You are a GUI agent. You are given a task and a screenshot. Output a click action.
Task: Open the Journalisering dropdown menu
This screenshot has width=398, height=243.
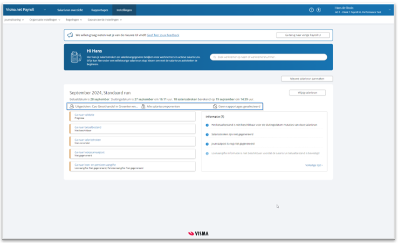[14, 20]
